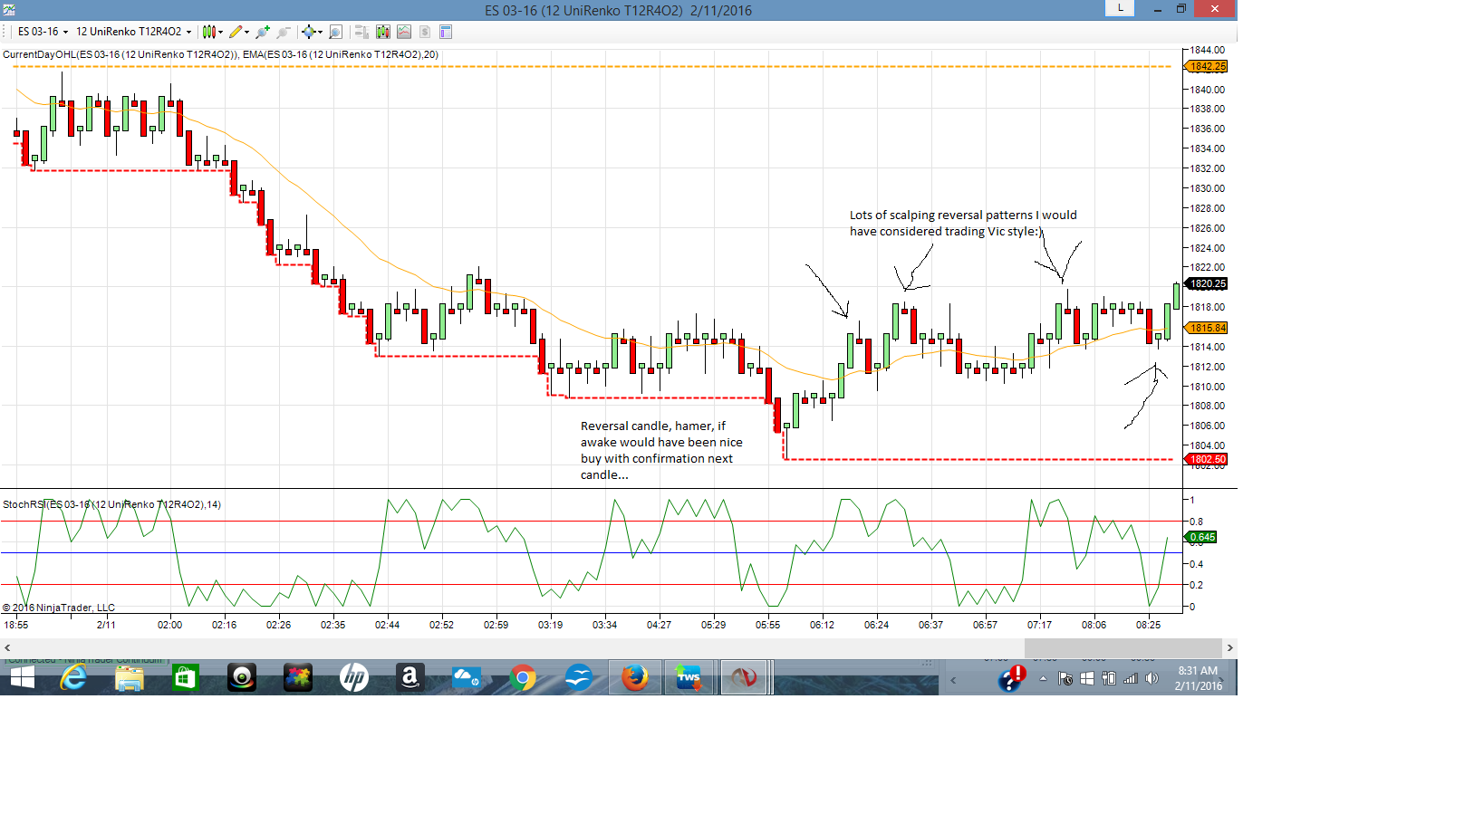The image size is (1484, 833).
Task: Open the ES 03-16 instrument dropdown
Action: [43, 32]
